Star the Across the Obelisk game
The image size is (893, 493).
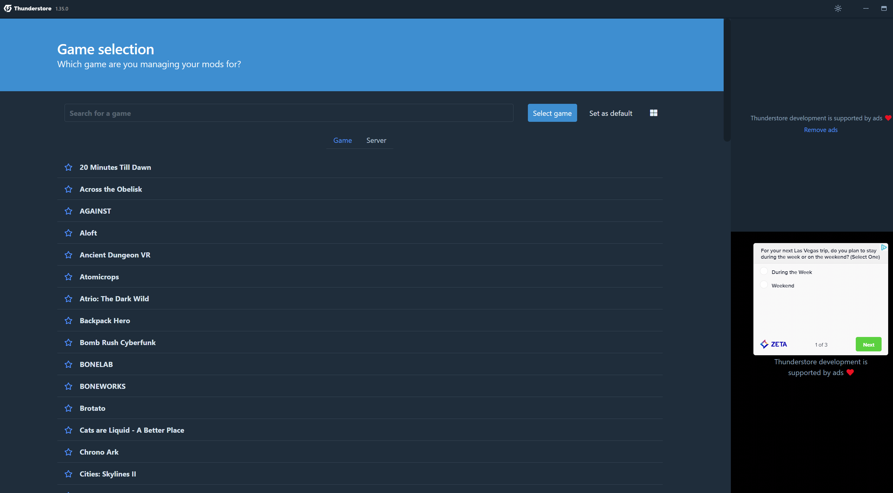click(68, 189)
